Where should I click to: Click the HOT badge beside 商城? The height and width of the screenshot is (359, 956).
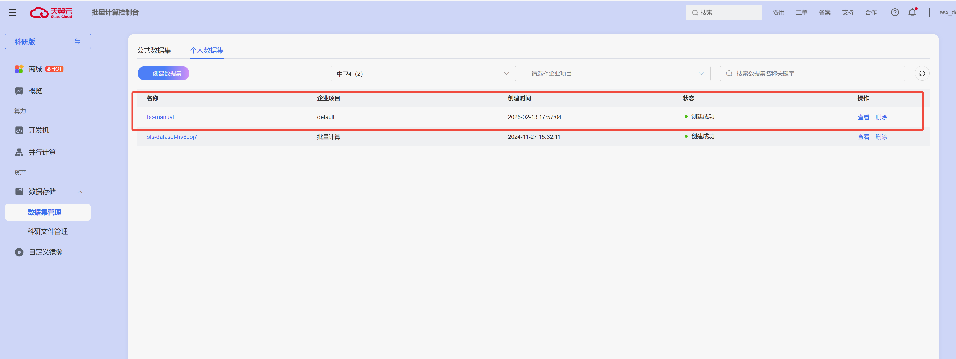coord(54,69)
